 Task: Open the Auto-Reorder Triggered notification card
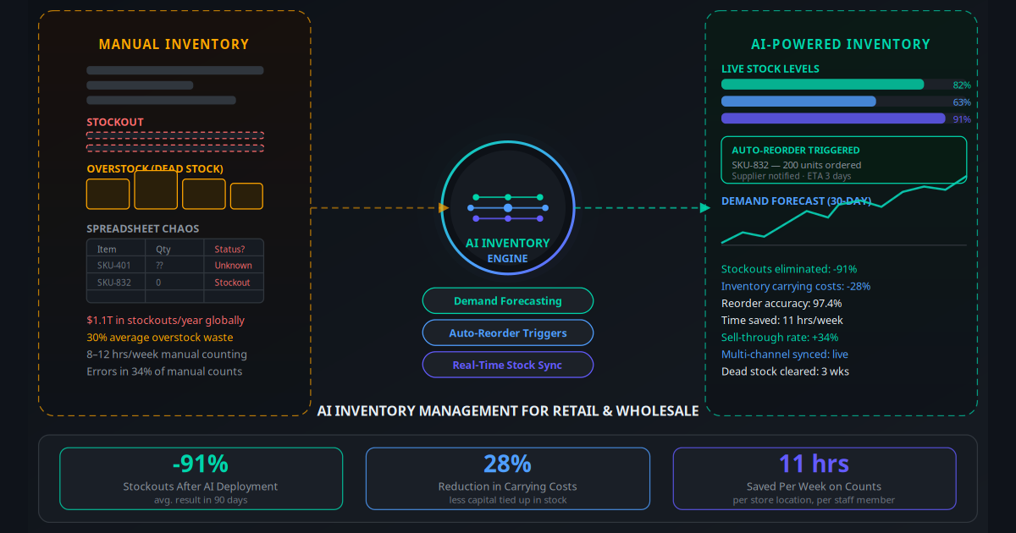point(844,160)
